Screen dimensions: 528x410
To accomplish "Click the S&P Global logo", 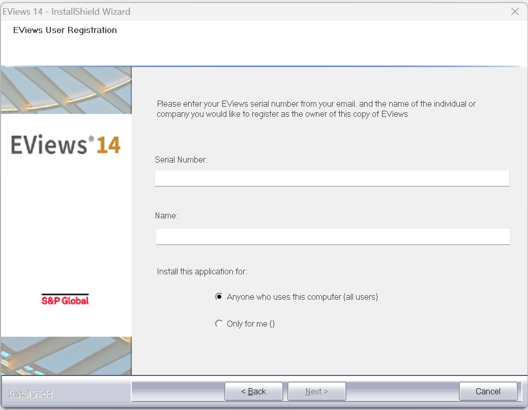I will (x=65, y=300).
